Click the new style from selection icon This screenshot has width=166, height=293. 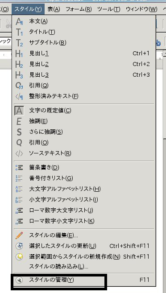19,257
